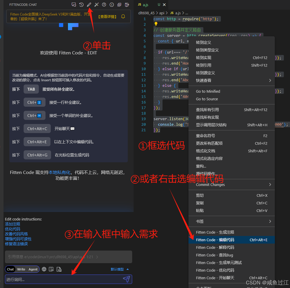Screen dimensions: 290x288
Task: Select 粘贴 from context menu
Action: coord(232,211)
